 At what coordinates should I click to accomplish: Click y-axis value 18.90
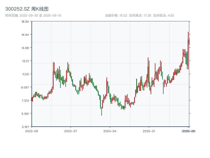pyautogui.click(x=25, y=22)
